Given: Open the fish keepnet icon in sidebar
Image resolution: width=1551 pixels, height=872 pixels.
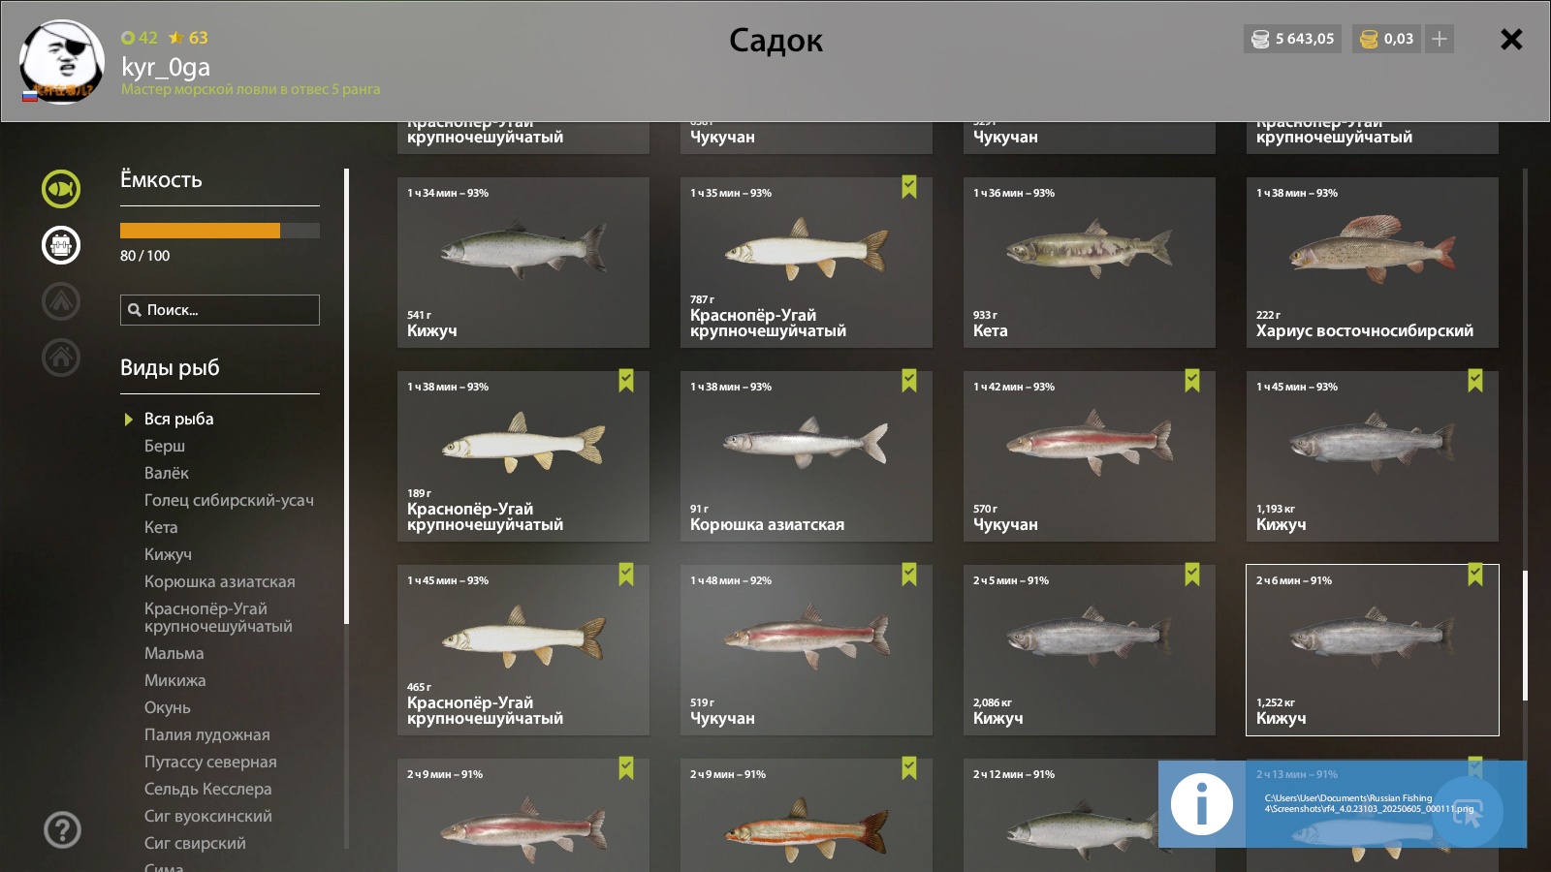Looking at the screenshot, I should [61, 188].
